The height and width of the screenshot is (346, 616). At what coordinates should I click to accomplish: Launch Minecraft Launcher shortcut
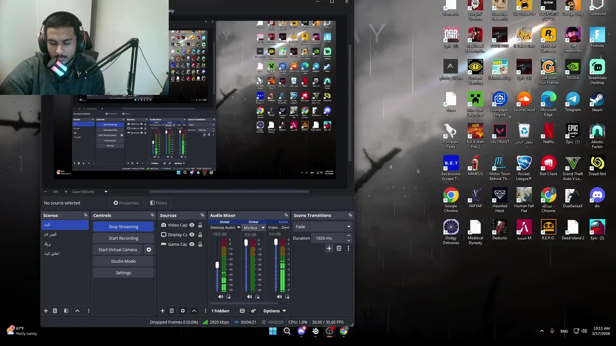point(475,104)
